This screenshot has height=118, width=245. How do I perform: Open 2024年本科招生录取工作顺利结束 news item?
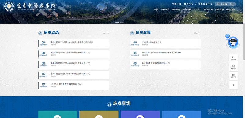coord(73,43)
